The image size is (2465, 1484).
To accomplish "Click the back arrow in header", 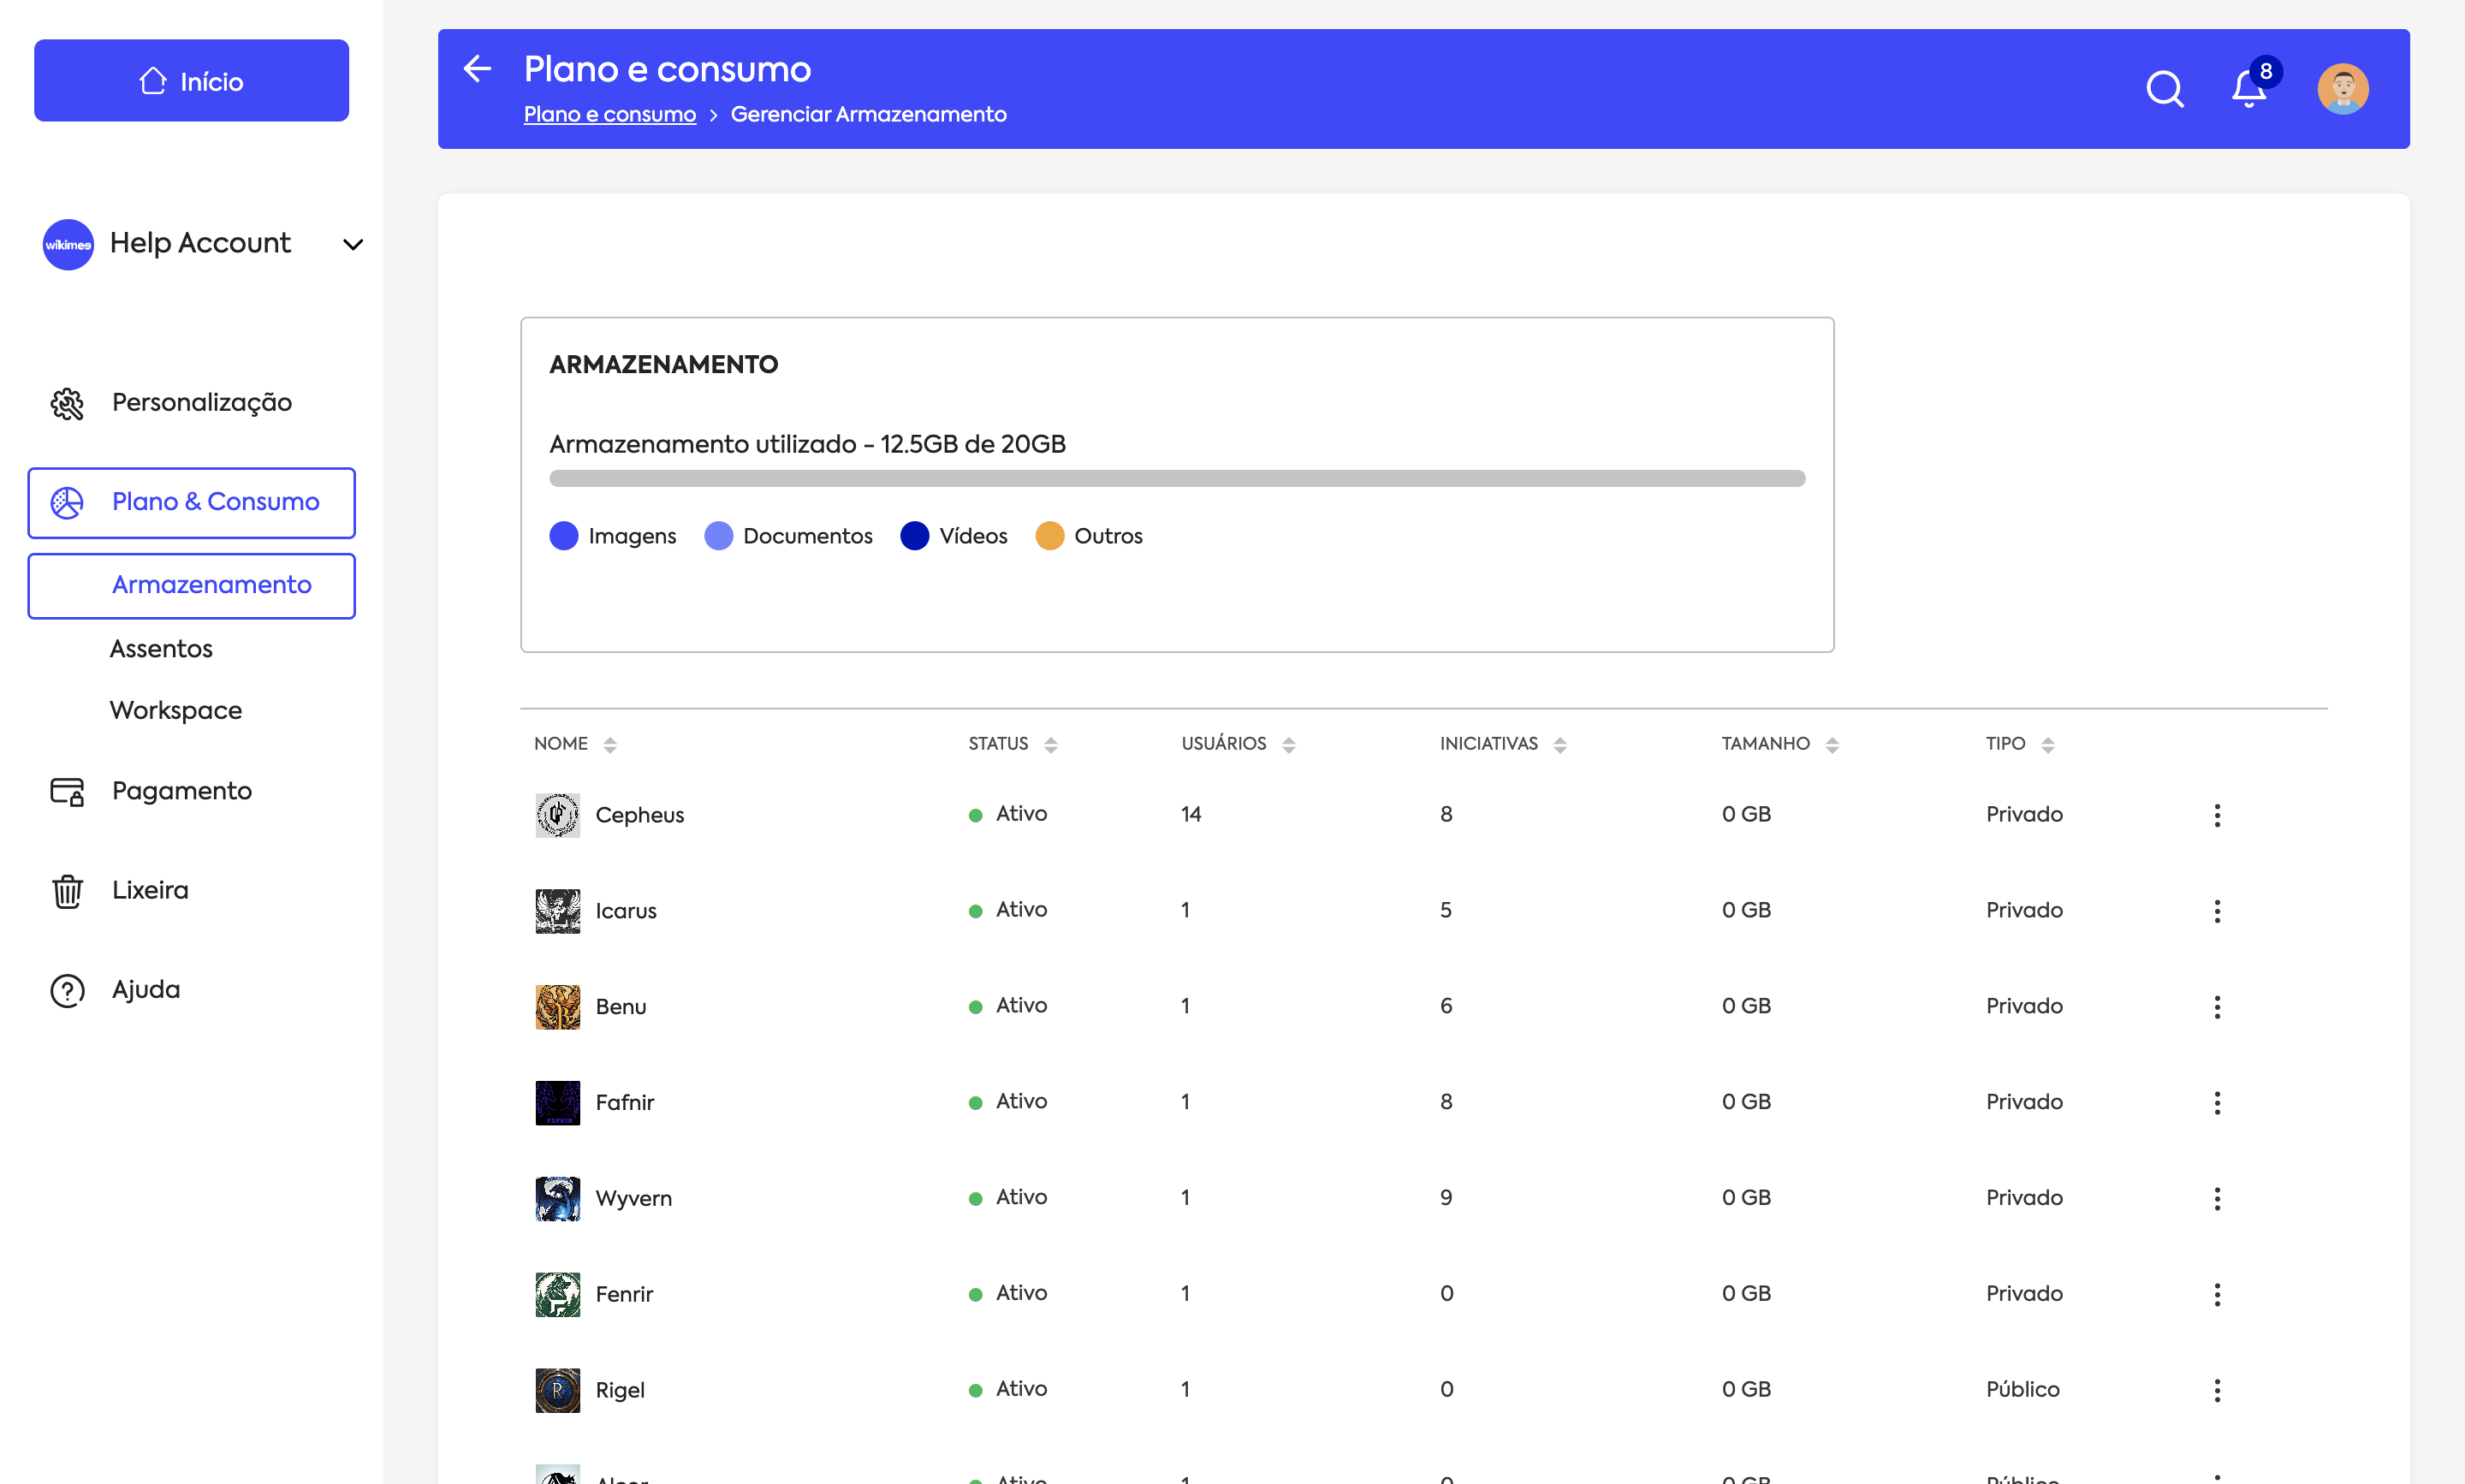I will tap(478, 68).
